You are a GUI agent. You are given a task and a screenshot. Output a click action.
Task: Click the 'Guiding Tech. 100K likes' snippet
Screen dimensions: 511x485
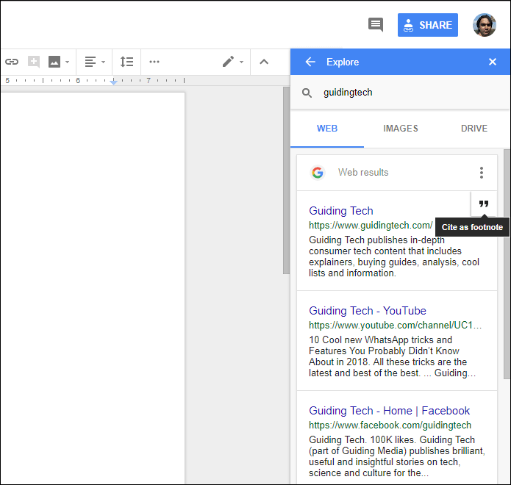pos(397,456)
